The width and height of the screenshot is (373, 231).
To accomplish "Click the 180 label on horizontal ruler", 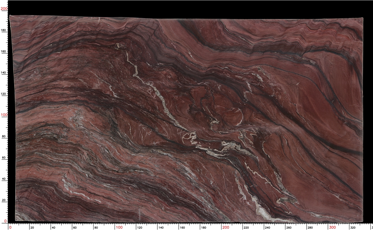I will coord(204,228).
